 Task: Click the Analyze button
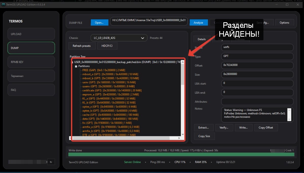(199, 23)
